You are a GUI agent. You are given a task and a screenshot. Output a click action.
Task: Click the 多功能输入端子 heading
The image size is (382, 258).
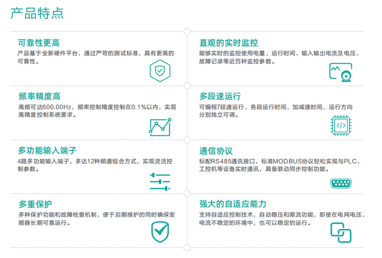tap(47, 151)
